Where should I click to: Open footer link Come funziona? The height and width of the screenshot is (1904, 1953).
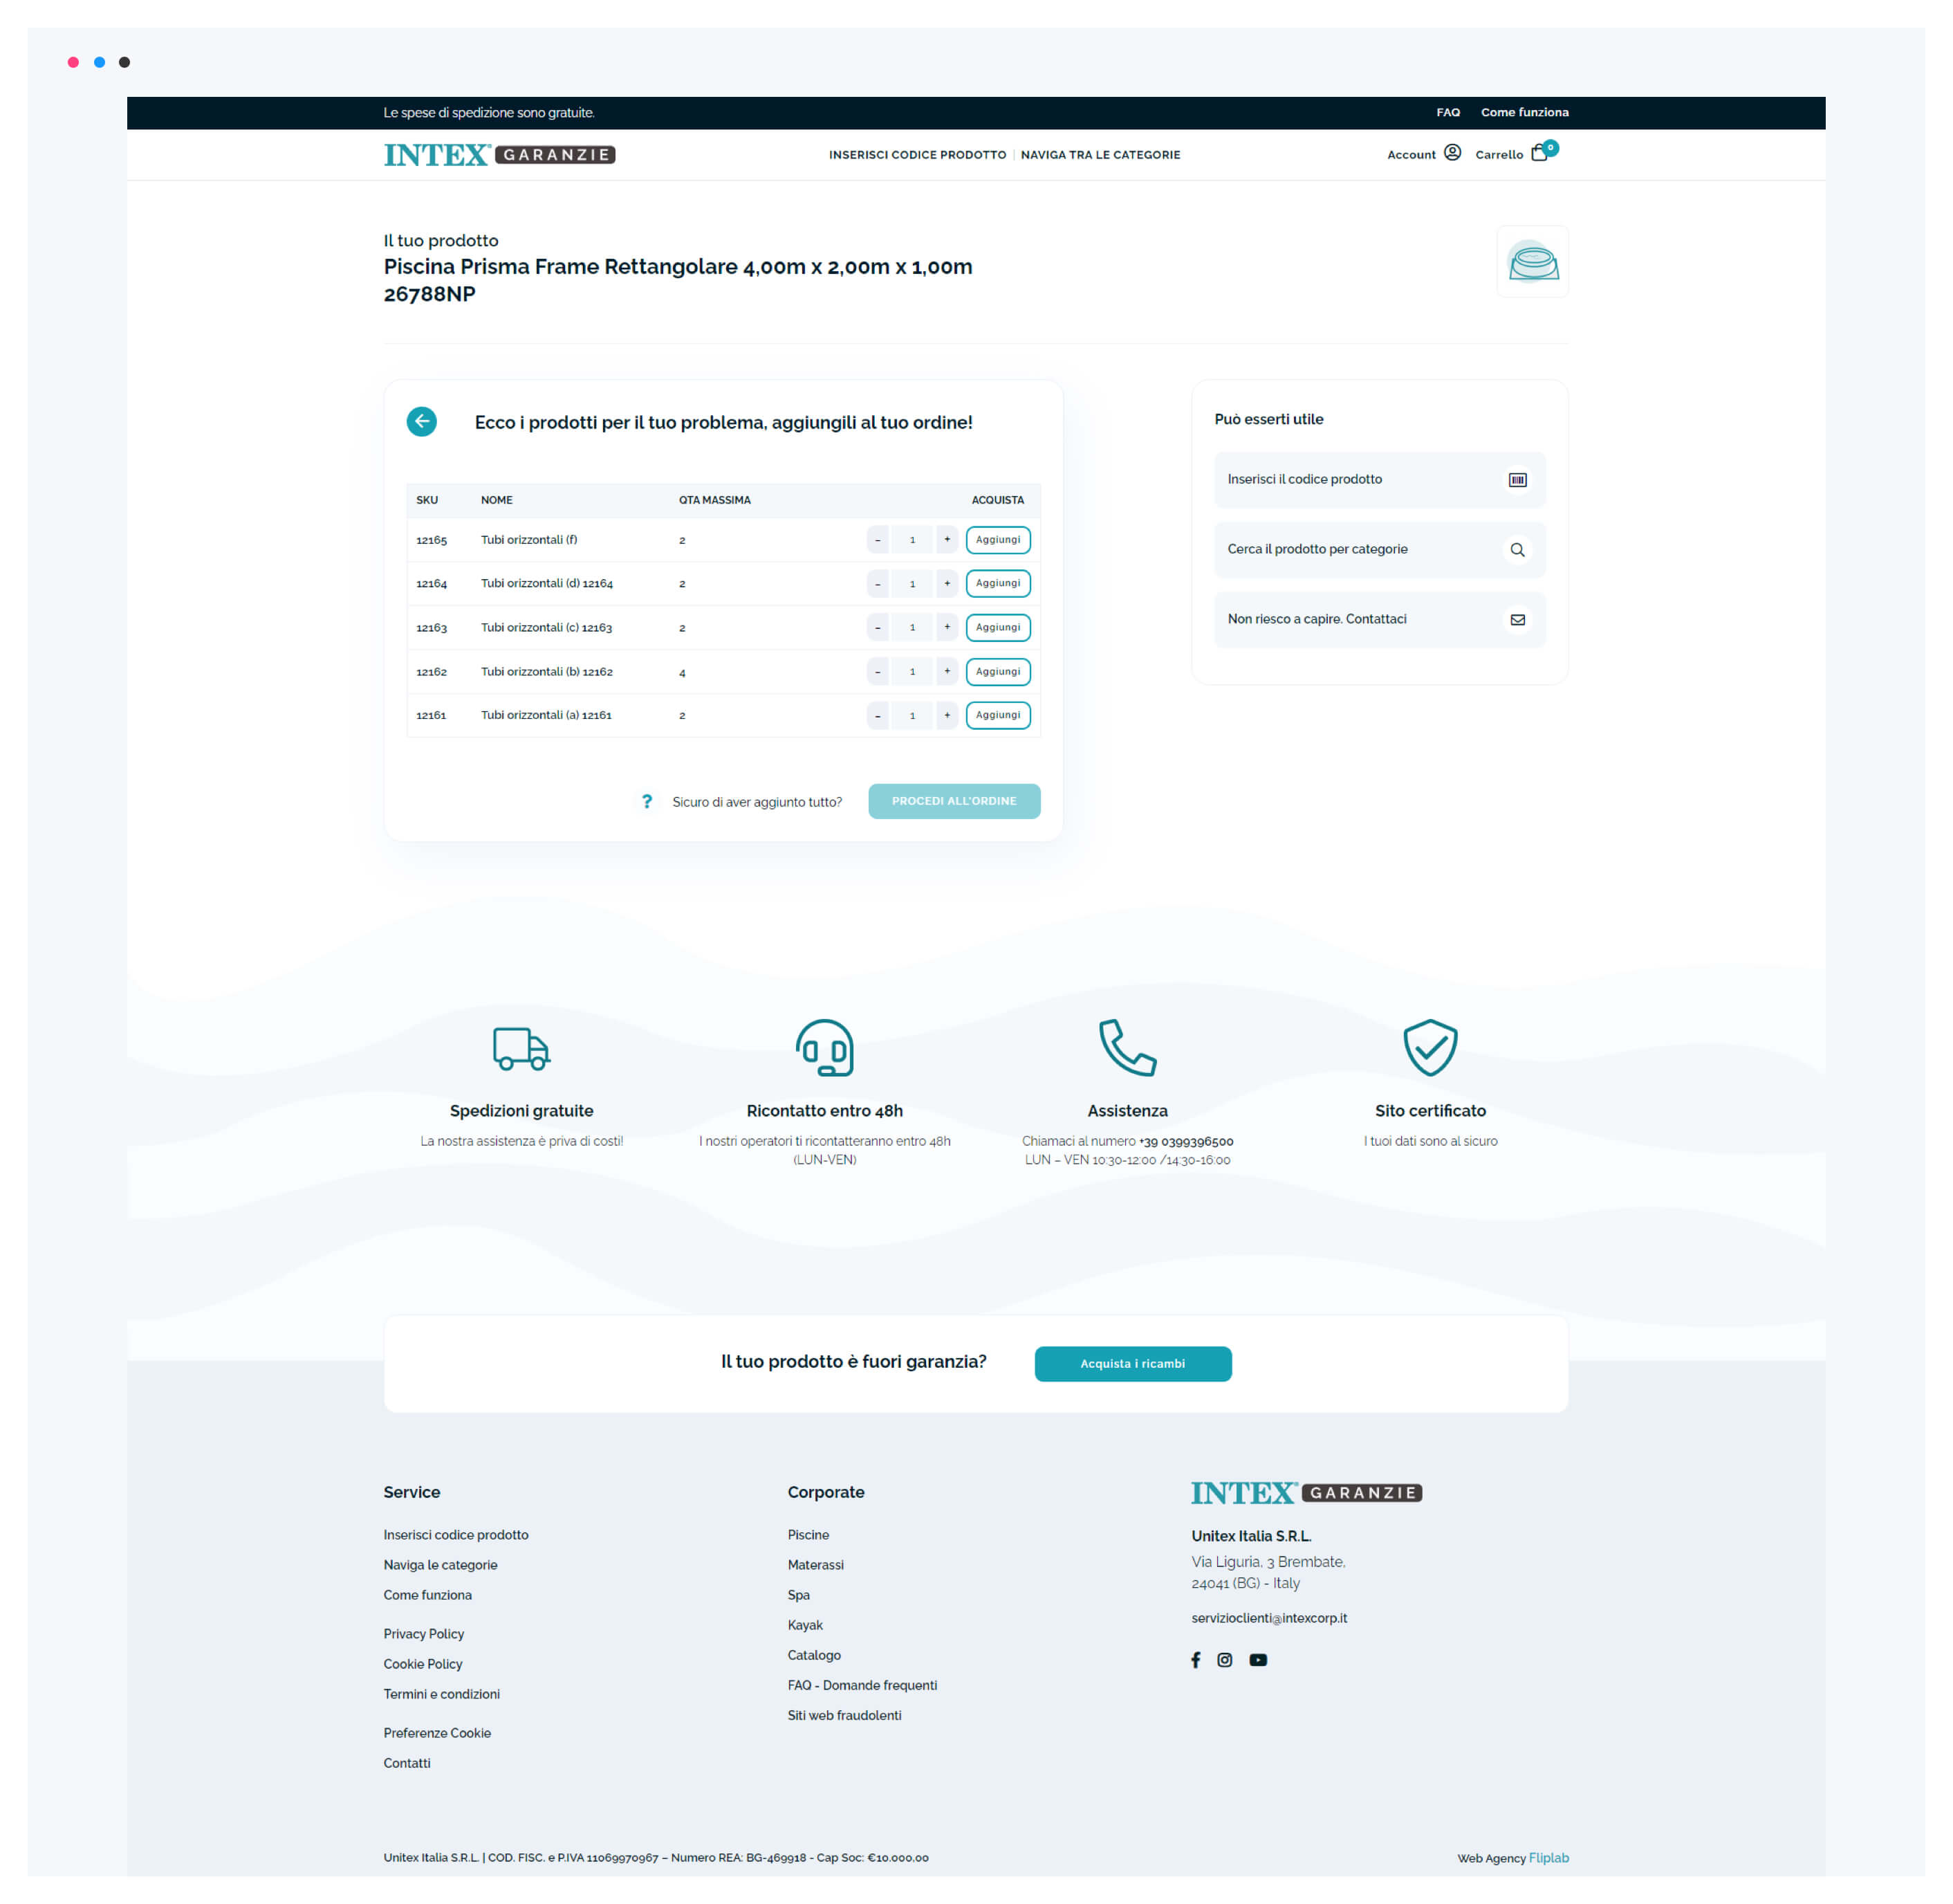coord(428,1595)
